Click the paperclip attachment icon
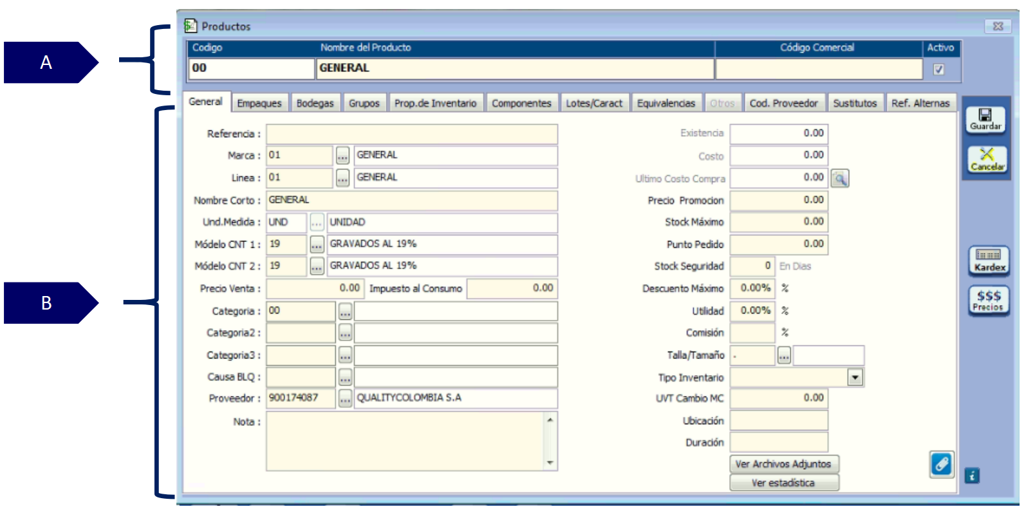Screen dimensions: 1026x511 (x=942, y=464)
